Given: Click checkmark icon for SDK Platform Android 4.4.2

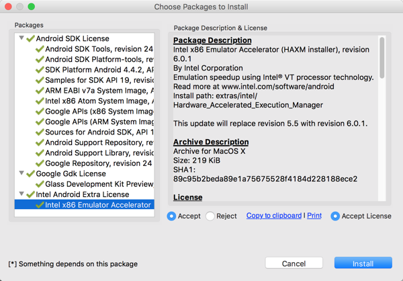Looking at the screenshot, I should click(x=40, y=70).
